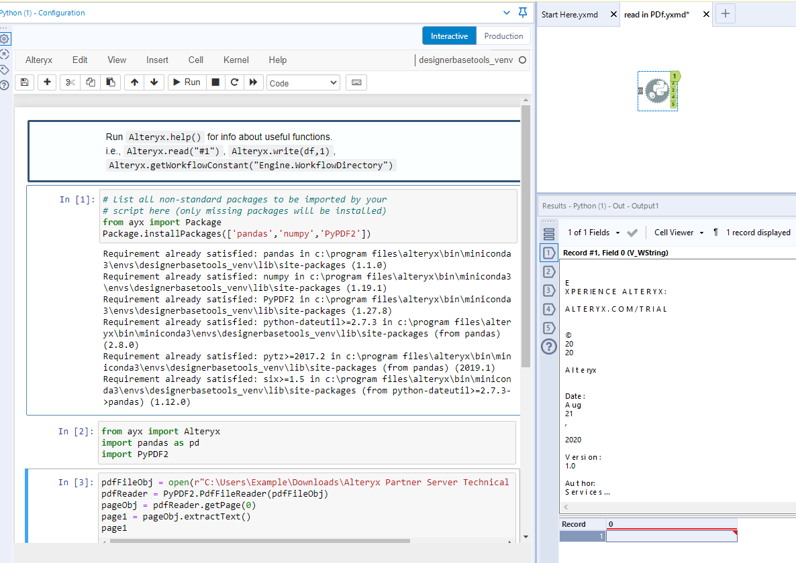Open the Cell Viewer dropdown
The image size is (796, 563).
tap(677, 232)
